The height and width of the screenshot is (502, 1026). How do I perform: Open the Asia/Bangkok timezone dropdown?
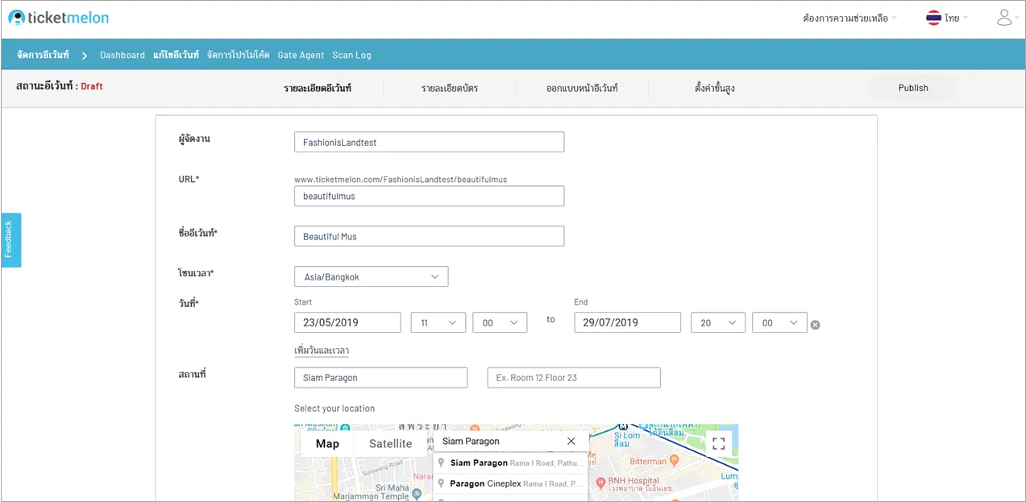click(x=371, y=276)
